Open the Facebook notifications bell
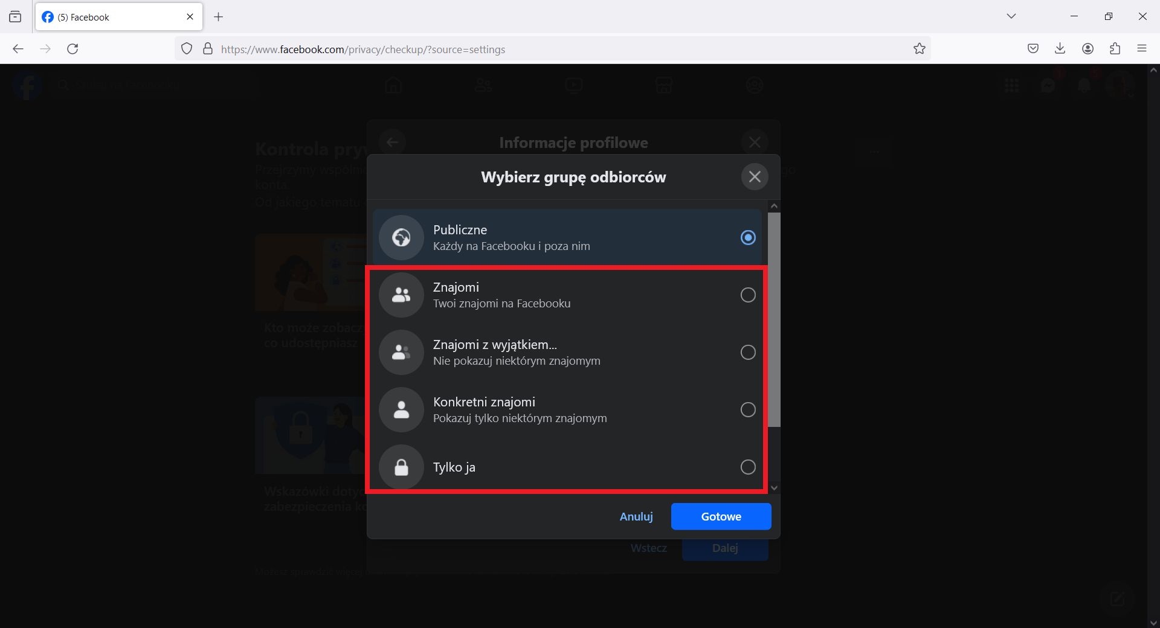Screen dimensions: 1160x628 [x=1084, y=85]
